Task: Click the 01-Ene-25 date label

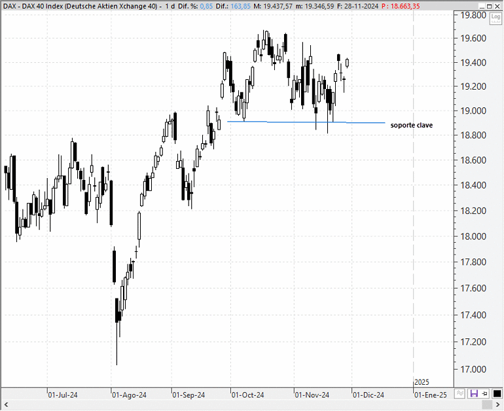Action: pos(431,395)
